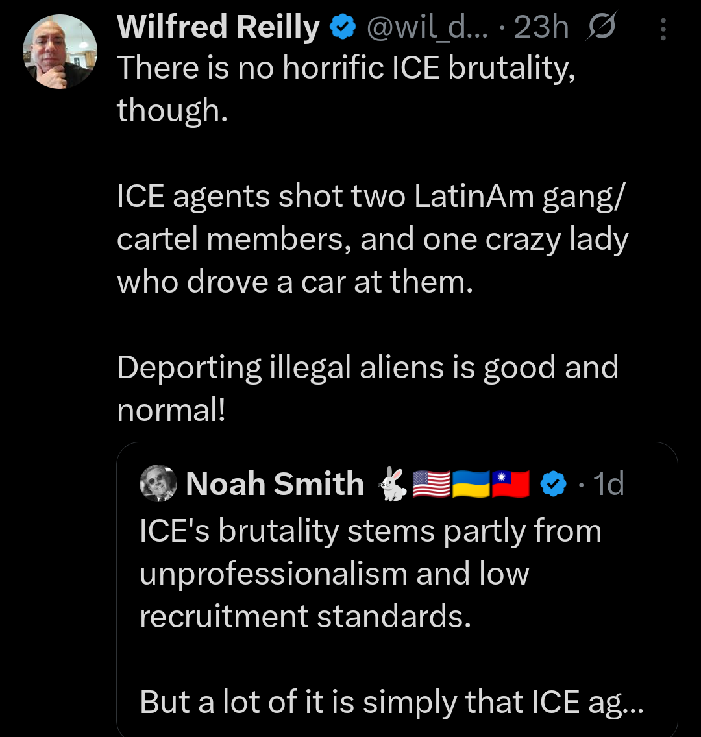The width and height of the screenshot is (701, 737).
Task: Open Noah Smith's profile via his display name
Action: (275, 484)
